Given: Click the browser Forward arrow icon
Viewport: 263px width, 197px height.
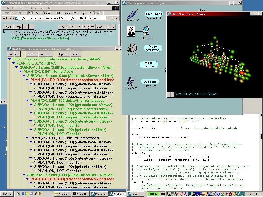Looking at the screenshot, I should (20, 13).
